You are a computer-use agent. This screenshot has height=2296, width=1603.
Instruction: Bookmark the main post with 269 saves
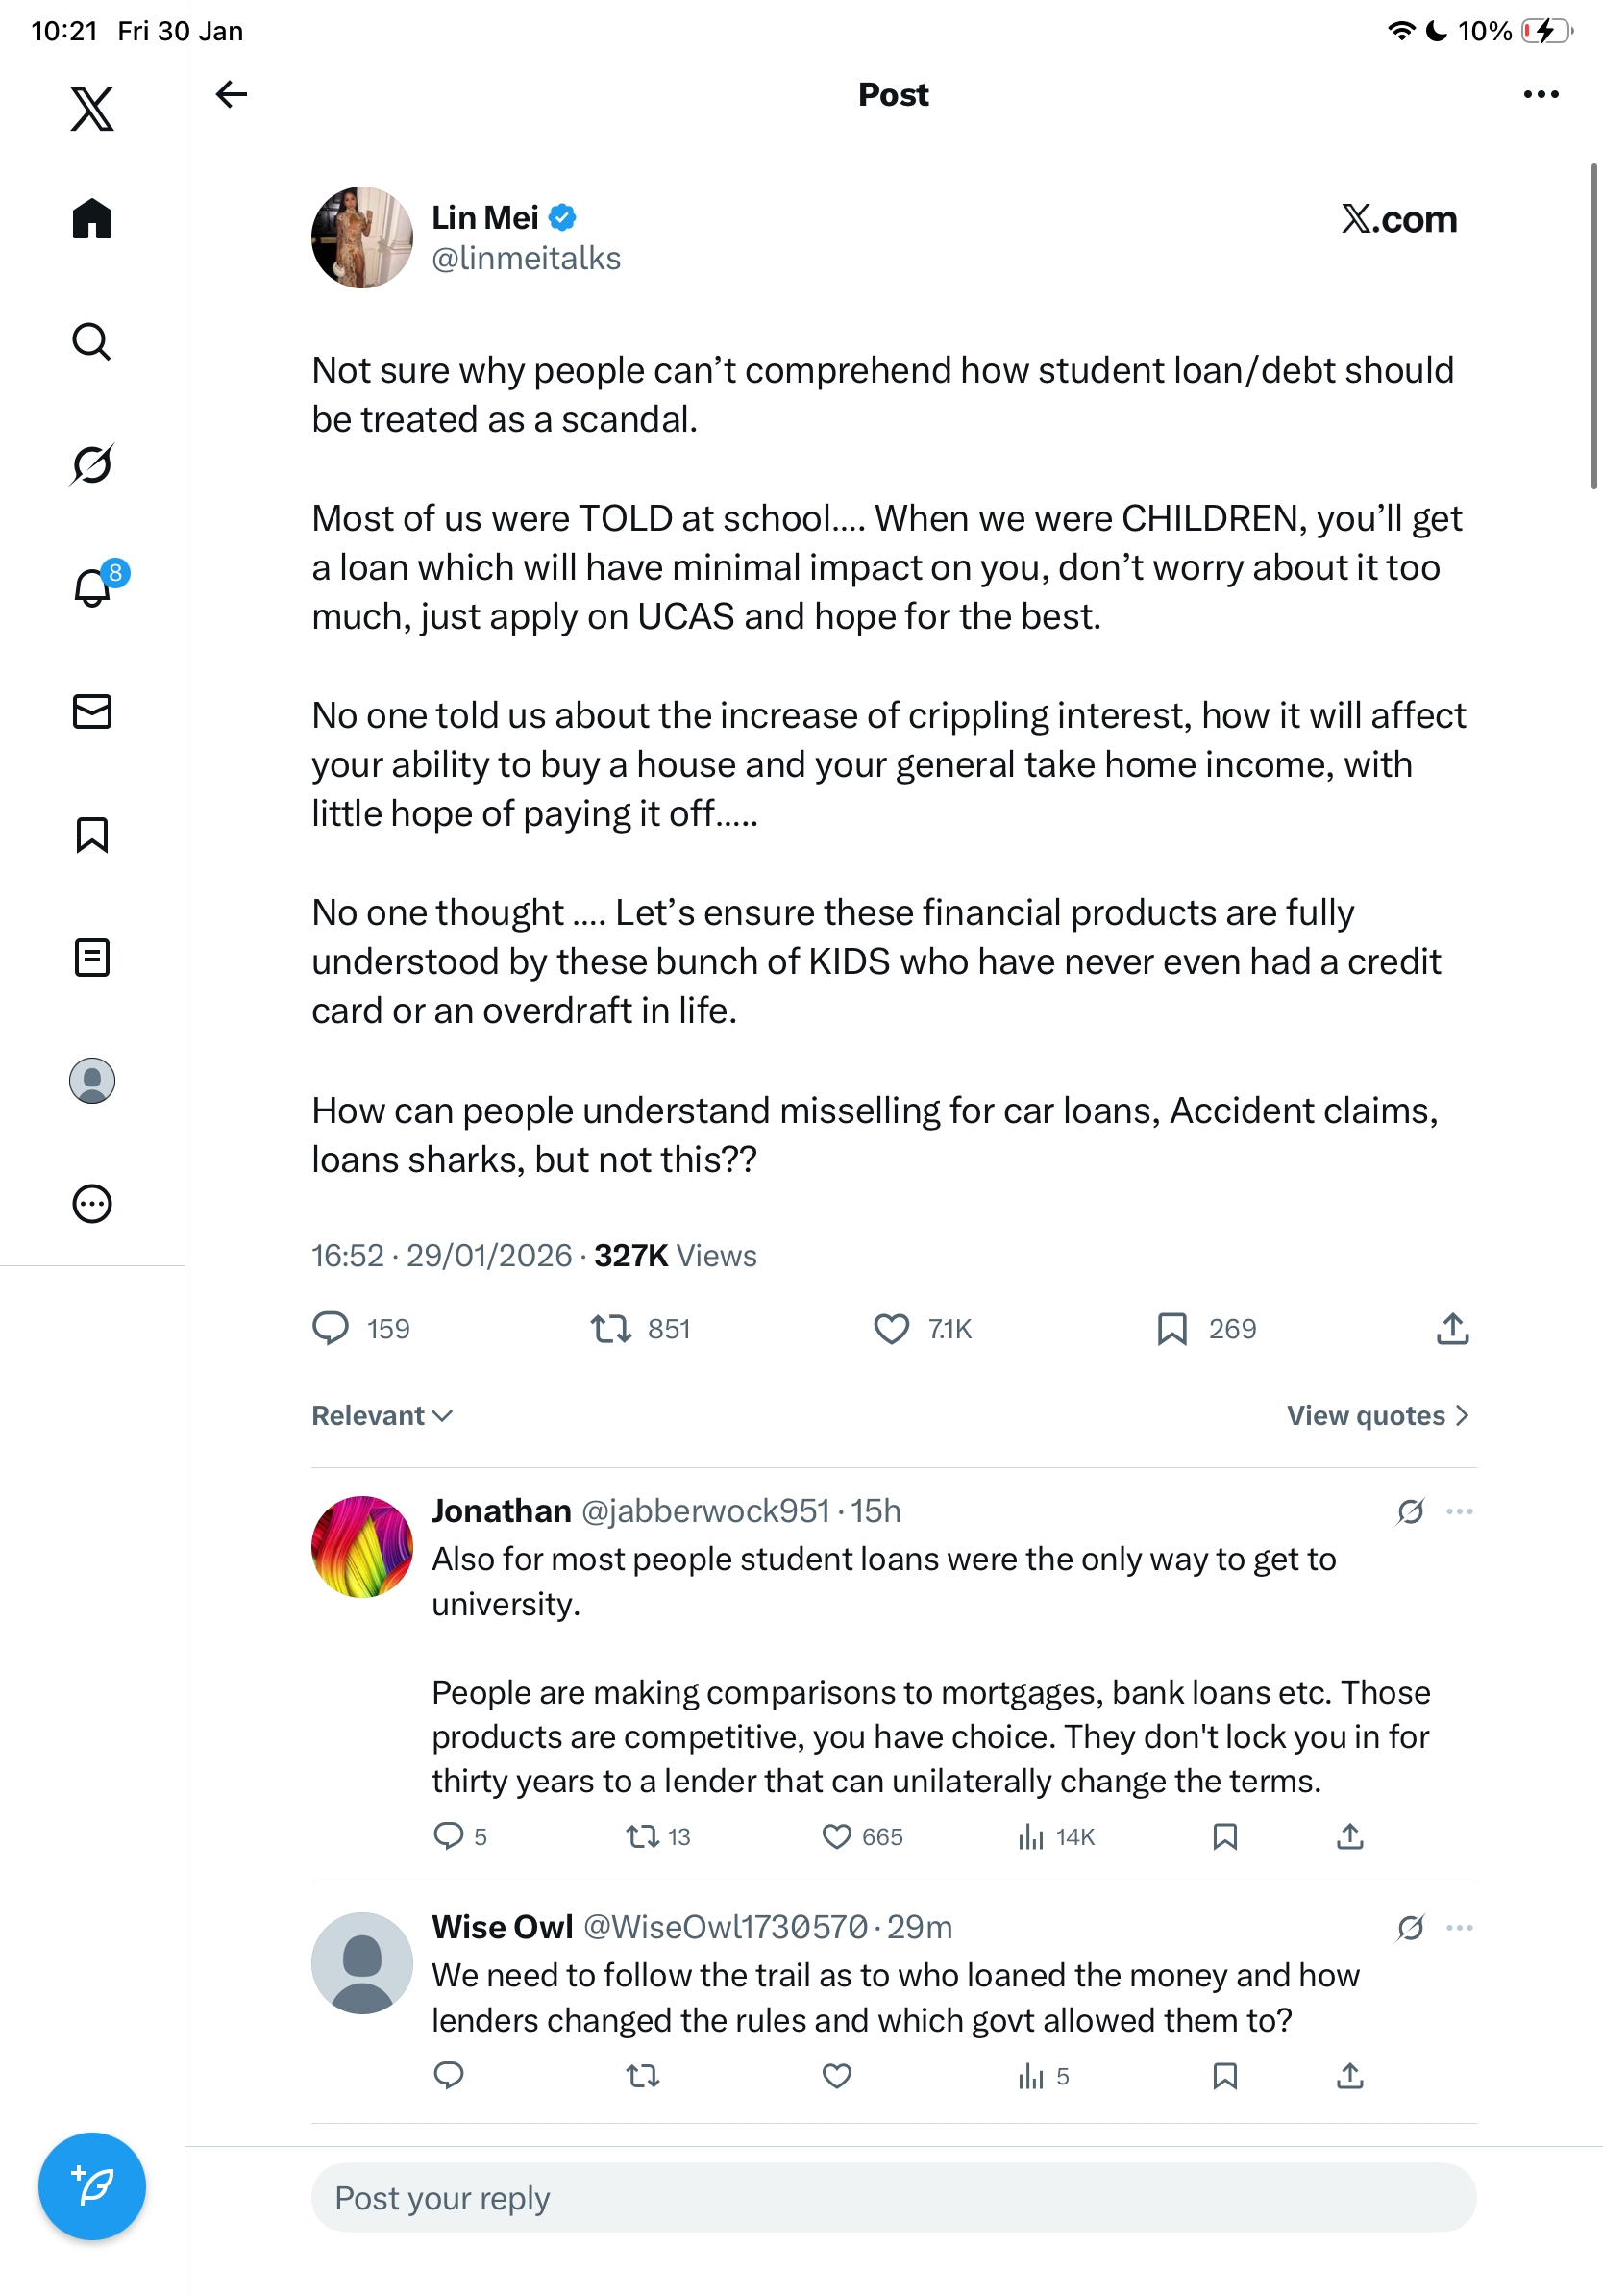point(1171,1329)
